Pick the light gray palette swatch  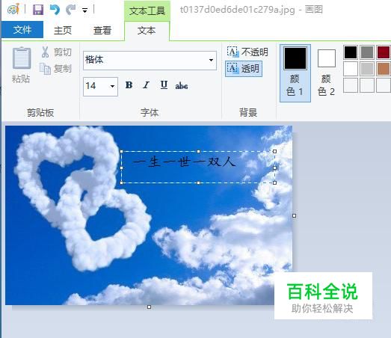pos(367,69)
